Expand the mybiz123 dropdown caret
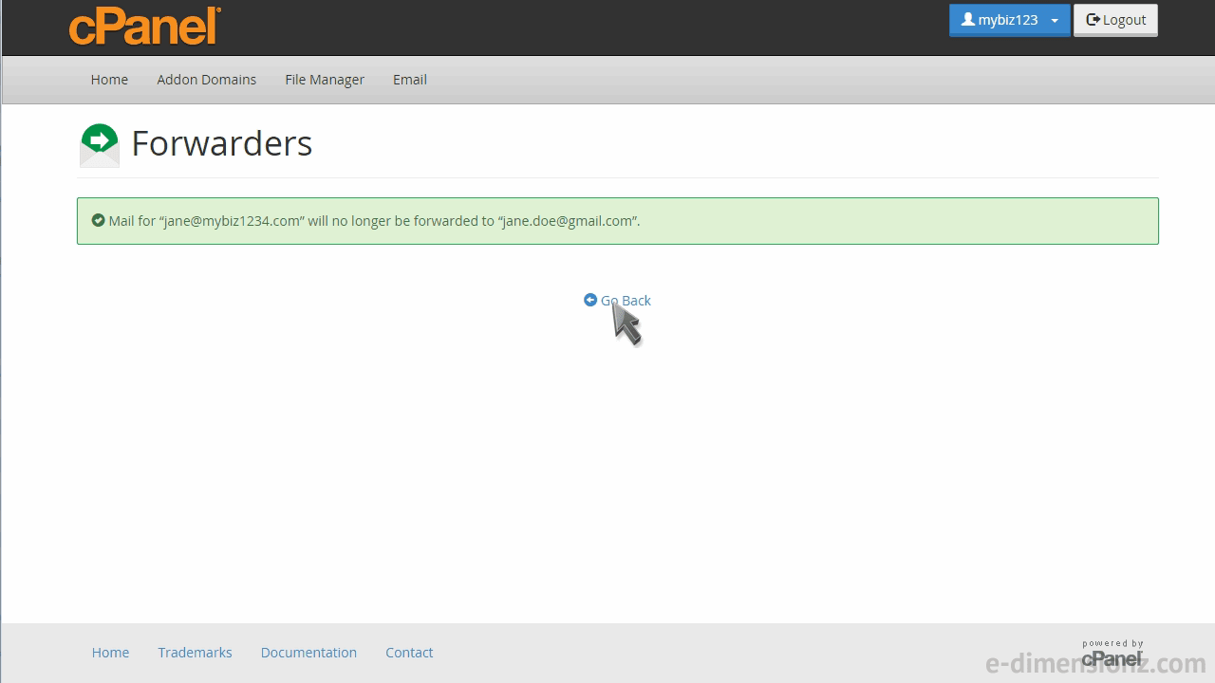Screen dimensions: 1215x683 point(1055,21)
